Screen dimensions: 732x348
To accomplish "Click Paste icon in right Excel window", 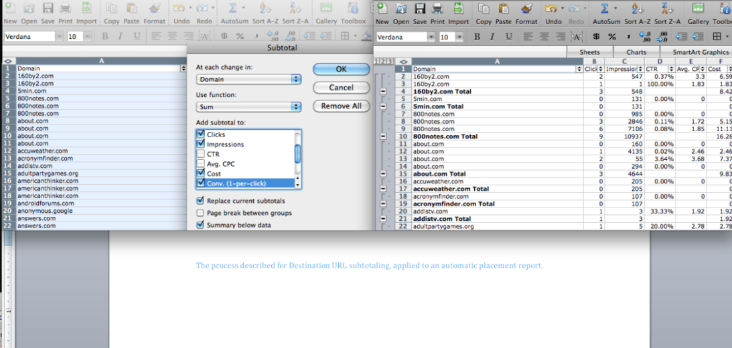I will click(503, 9).
